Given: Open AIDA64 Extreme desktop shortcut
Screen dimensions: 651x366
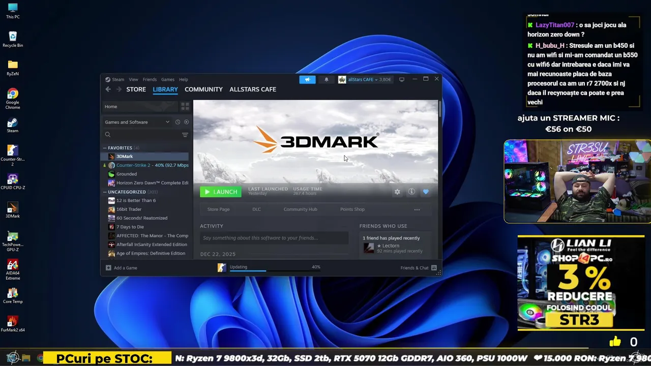Looking at the screenshot, I should pos(13,270).
